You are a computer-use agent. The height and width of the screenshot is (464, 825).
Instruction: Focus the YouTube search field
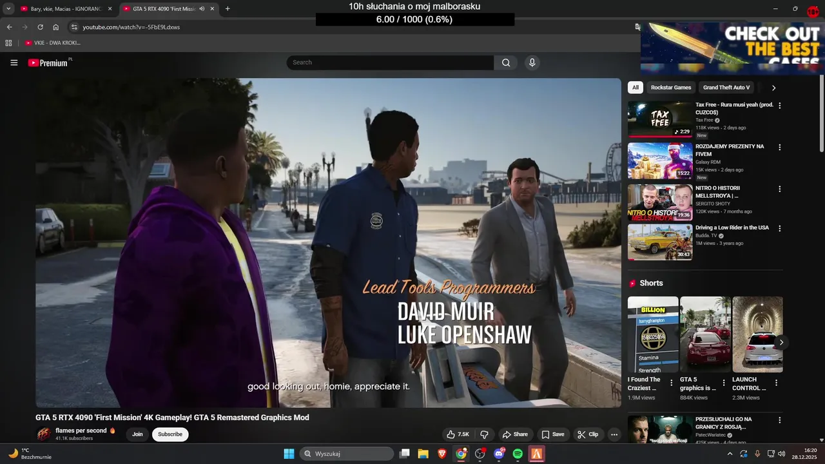coord(391,63)
